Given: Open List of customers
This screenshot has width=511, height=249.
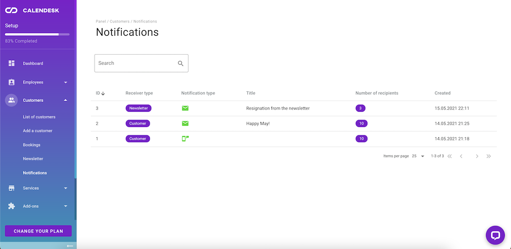Looking at the screenshot, I should tap(39, 117).
